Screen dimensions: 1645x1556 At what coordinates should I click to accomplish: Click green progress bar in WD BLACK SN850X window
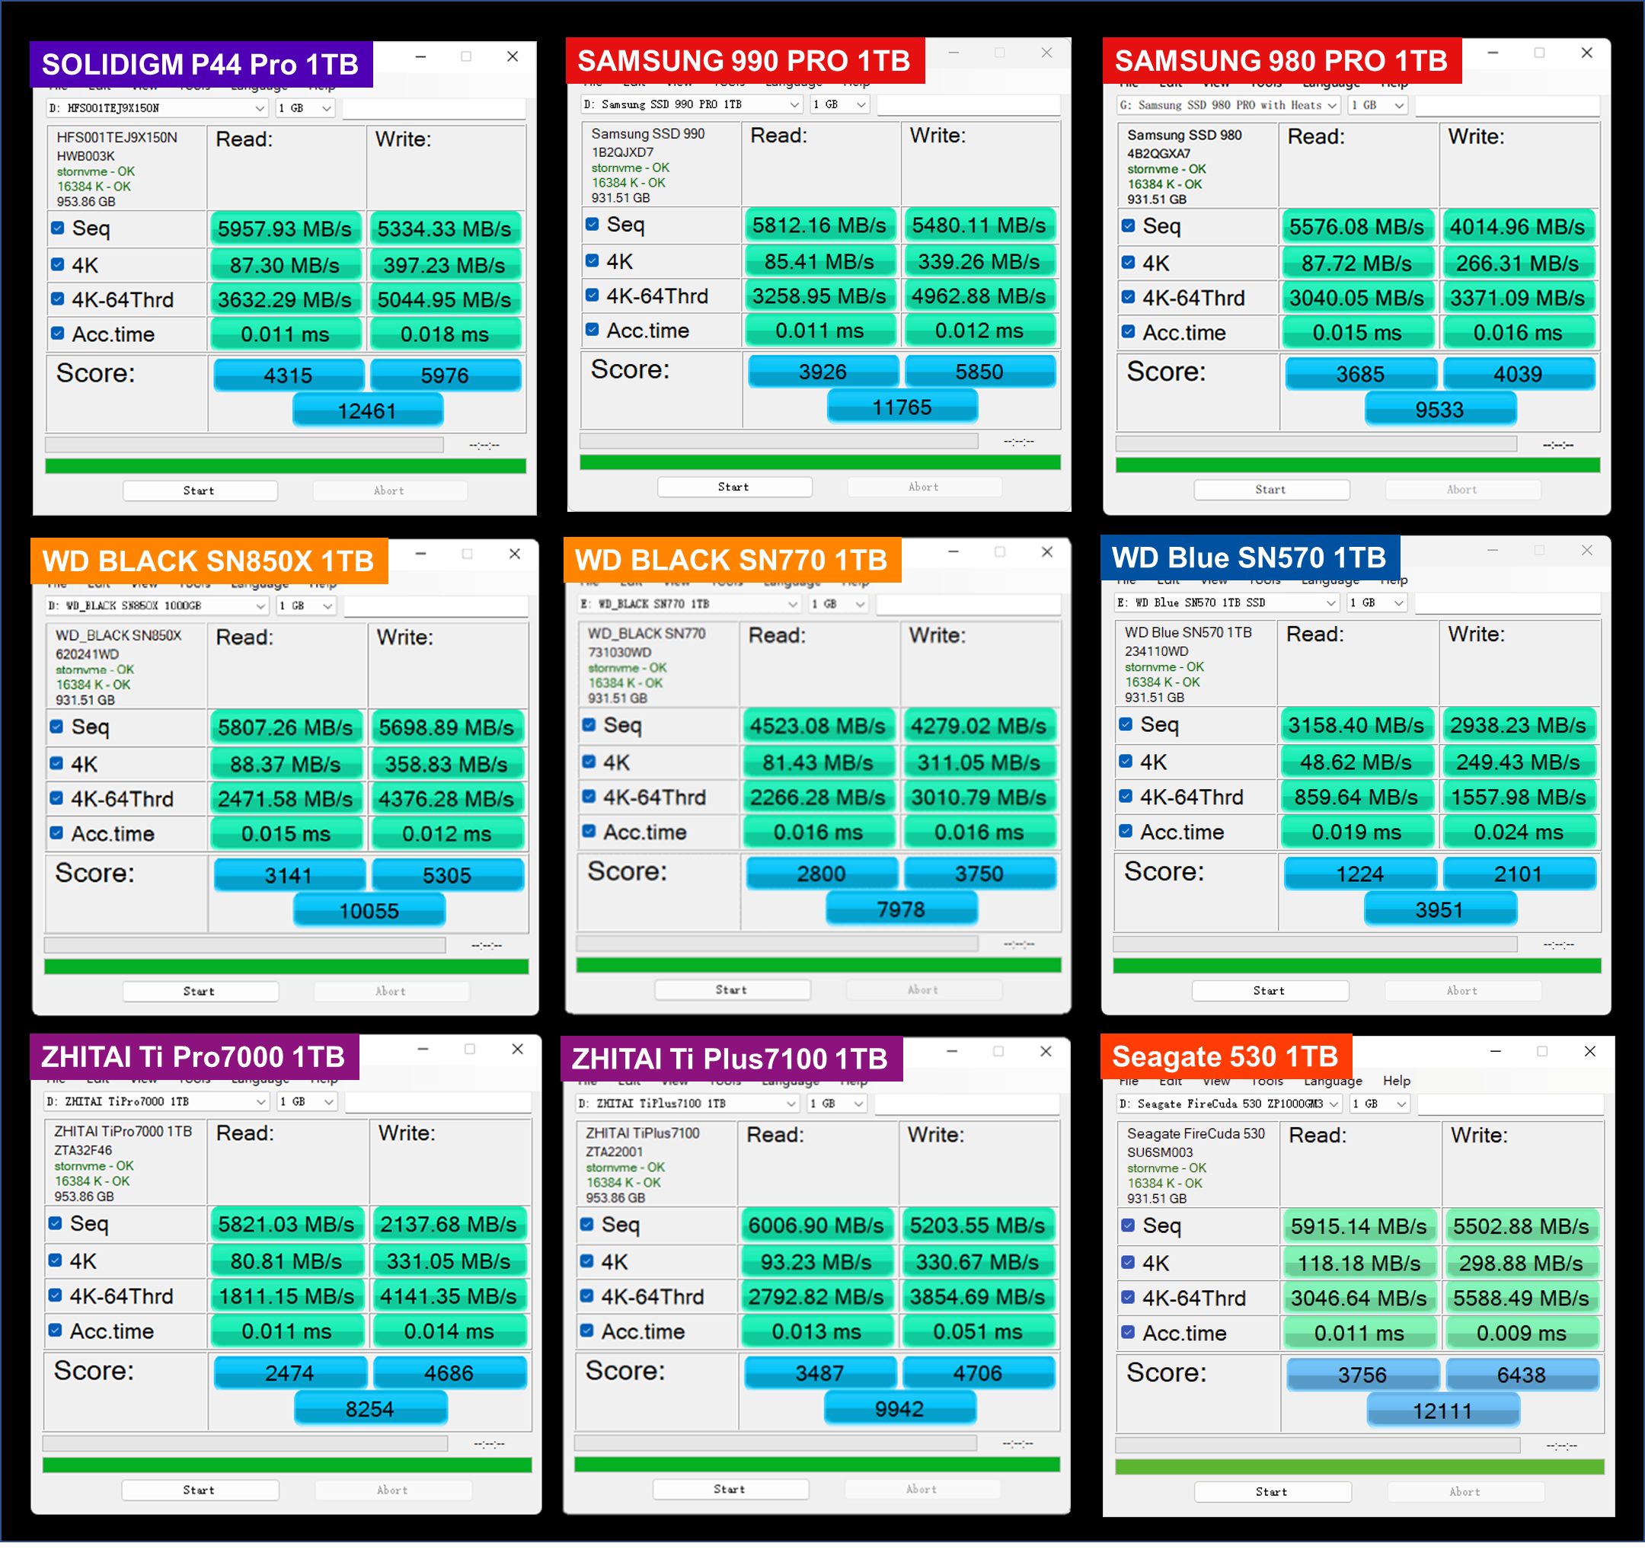click(286, 967)
